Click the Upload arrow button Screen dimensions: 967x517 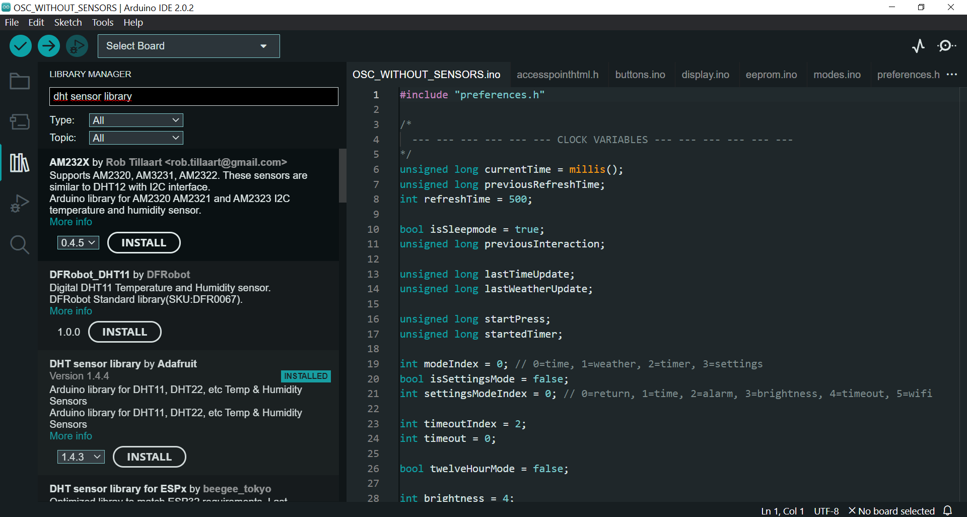pyautogui.click(x=49, y=46)
